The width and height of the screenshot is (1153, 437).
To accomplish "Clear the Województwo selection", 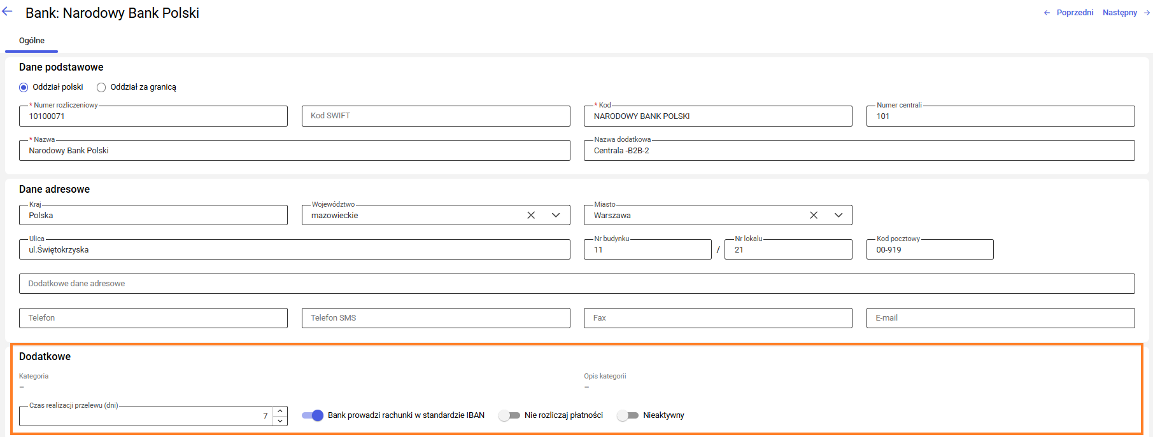I will [x=531, y=216].
